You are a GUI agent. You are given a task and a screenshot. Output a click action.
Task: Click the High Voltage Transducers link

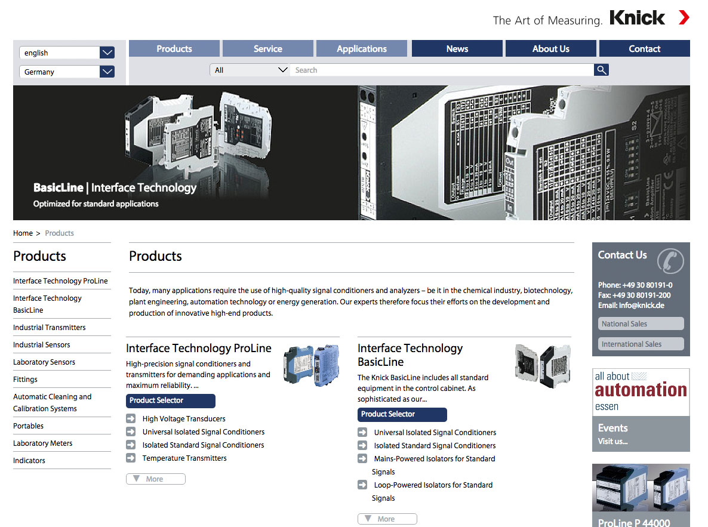(184, 418)
